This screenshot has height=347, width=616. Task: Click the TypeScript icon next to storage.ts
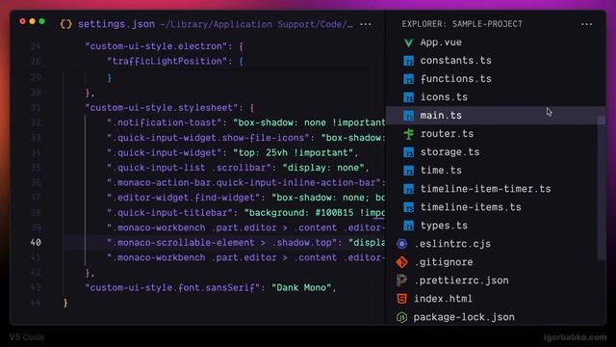(408, 152)
